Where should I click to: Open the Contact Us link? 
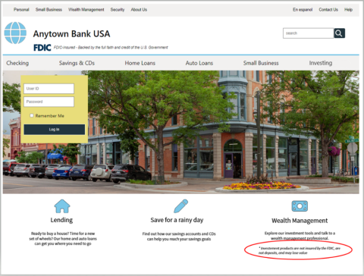click(x=328, y=10)
